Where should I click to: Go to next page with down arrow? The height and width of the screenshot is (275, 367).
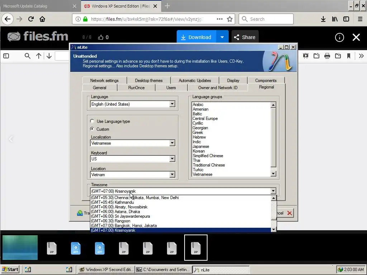click(49, 56)
